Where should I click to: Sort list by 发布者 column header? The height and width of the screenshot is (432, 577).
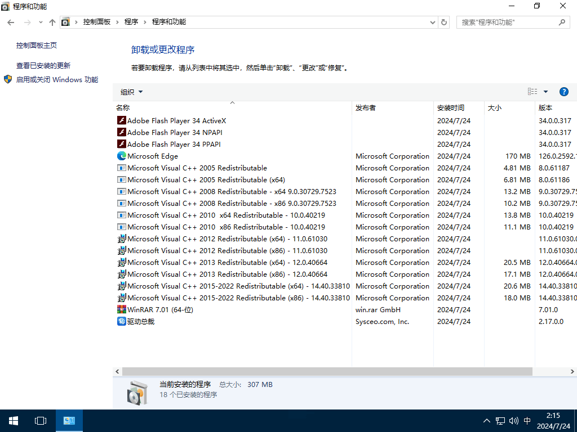click(366, 107)
